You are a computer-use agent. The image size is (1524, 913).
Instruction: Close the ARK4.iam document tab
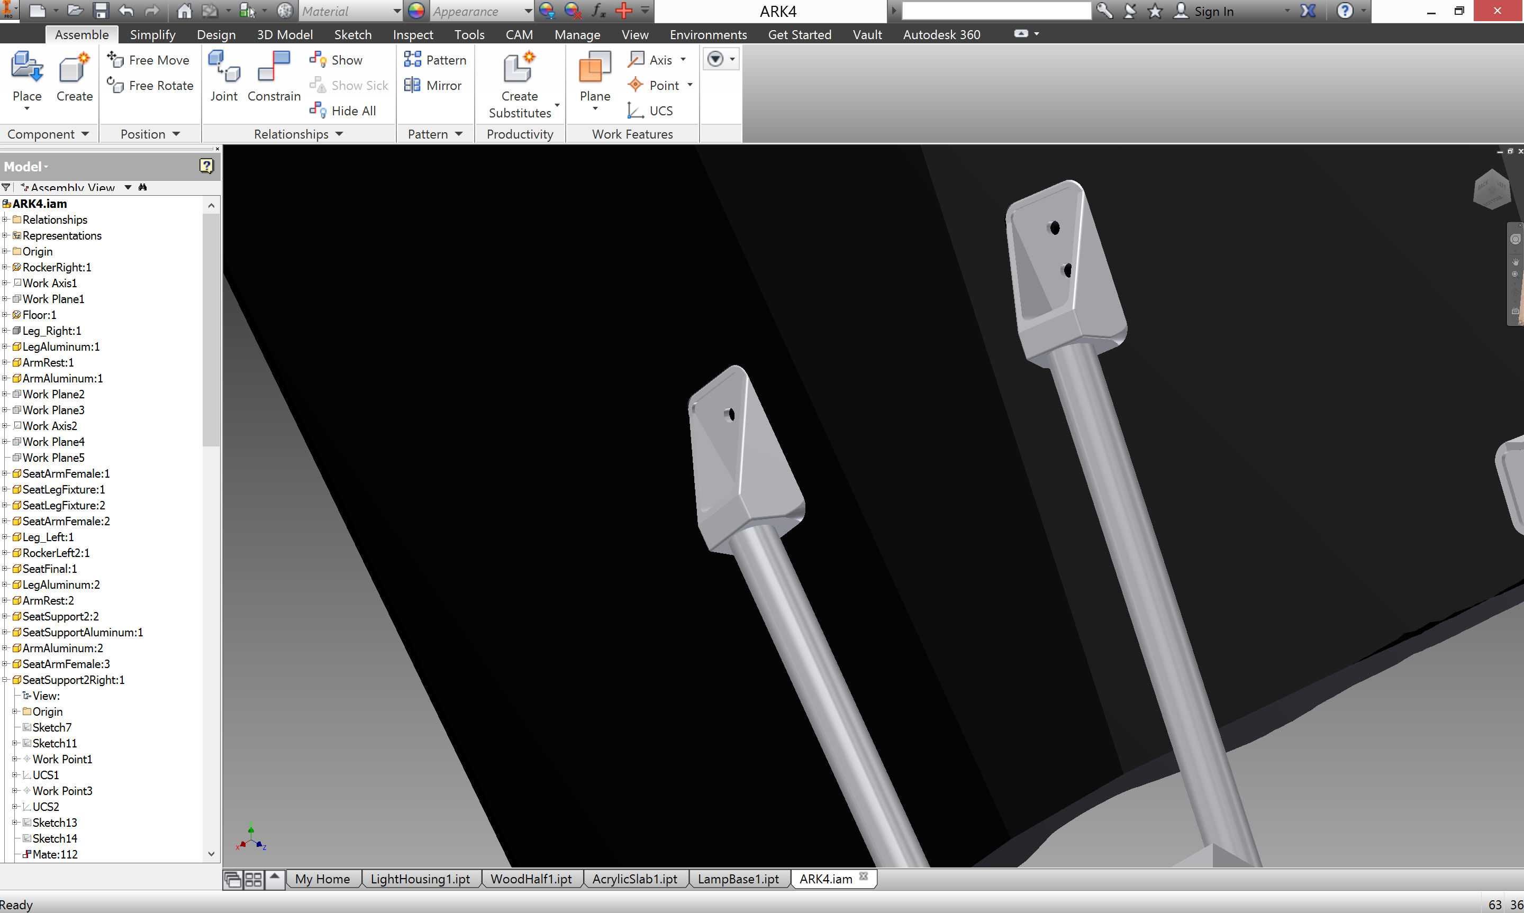[x=864, y=876]
